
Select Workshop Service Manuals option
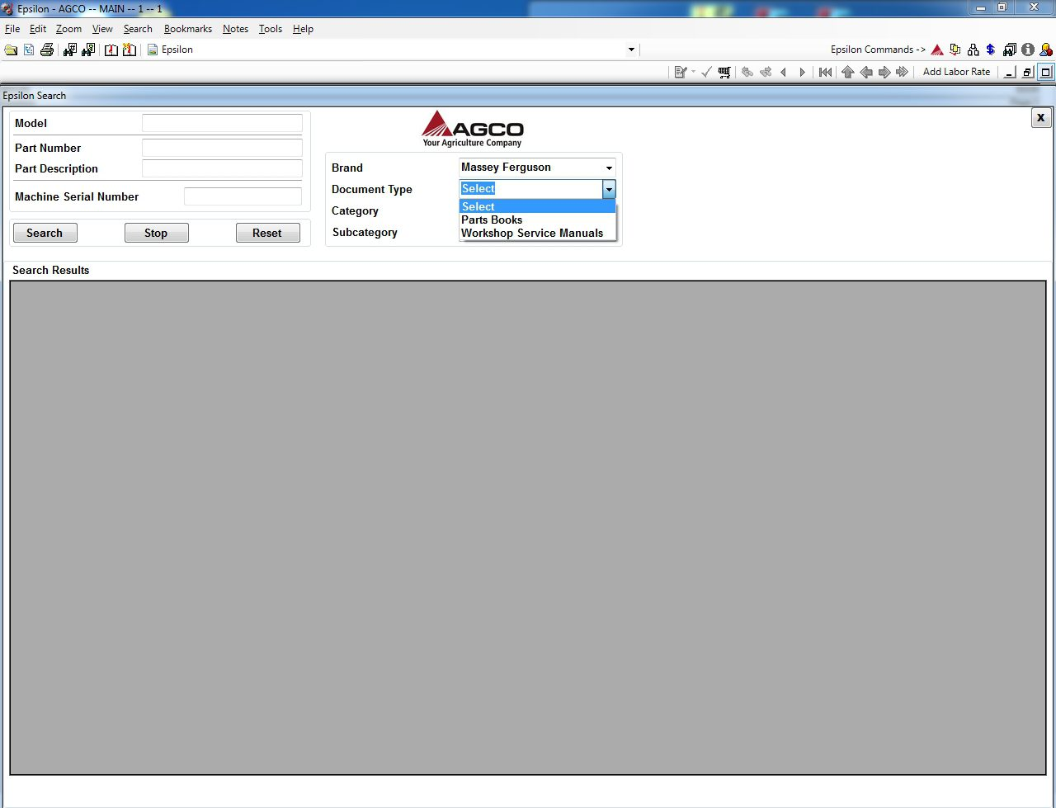point(532,234)
